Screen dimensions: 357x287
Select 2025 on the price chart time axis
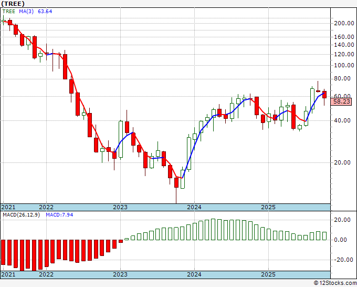click(x=268, y=207)
